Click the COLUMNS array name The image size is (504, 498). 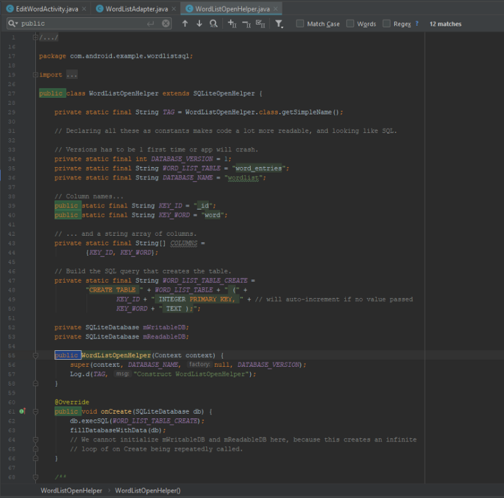[x=184, y=243]
